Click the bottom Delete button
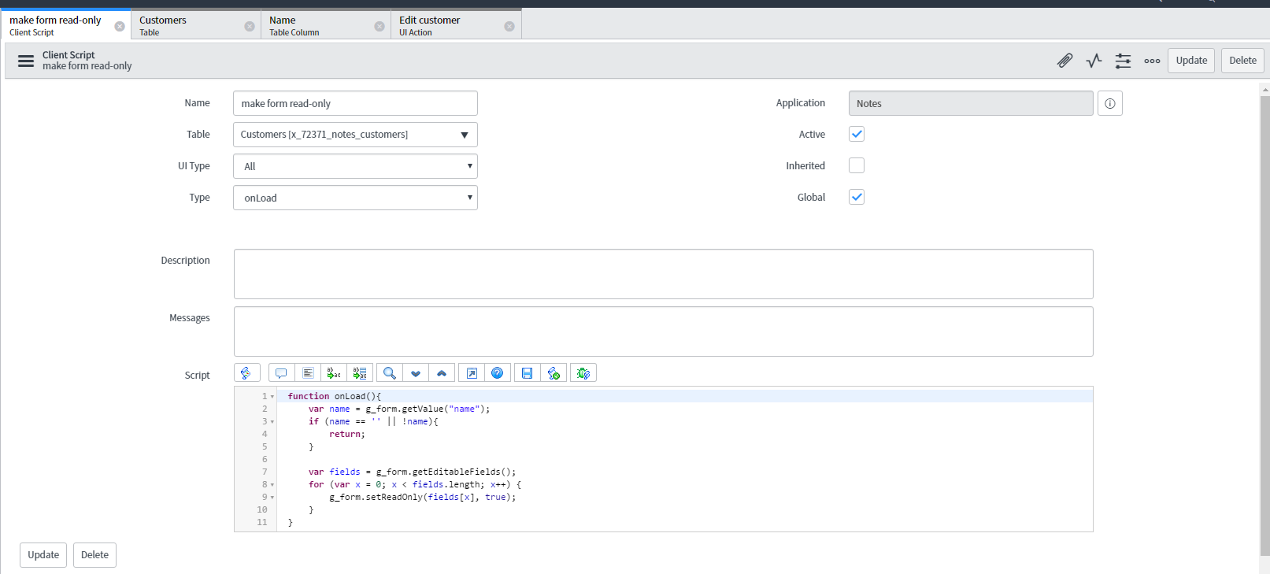Image resolution: width=1270 pixels, height=574 pixels. [x=94, y=555]
